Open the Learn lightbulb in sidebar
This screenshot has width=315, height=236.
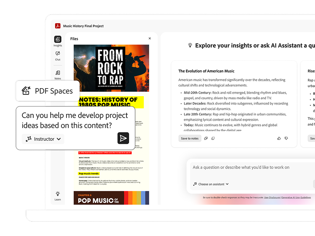point(58,196)
